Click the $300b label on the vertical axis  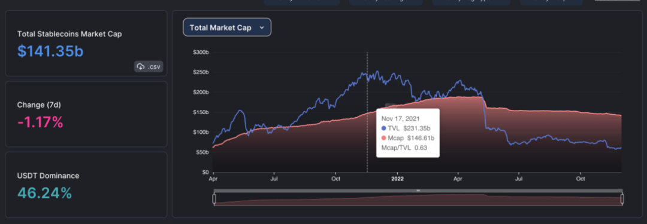(x=201, y=53)
